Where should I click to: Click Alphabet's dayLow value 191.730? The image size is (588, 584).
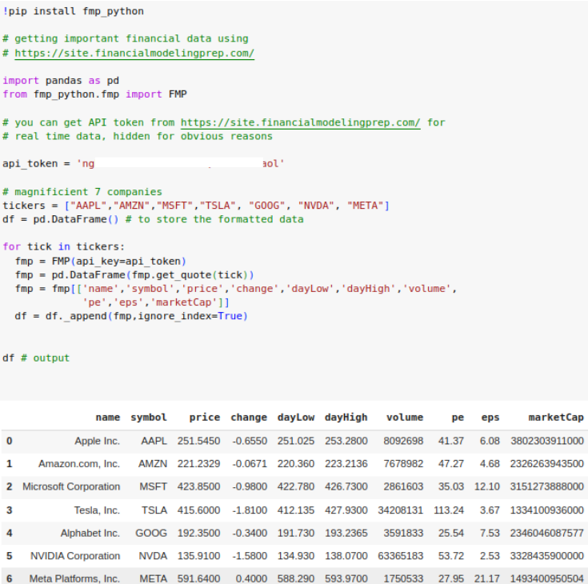296,533
